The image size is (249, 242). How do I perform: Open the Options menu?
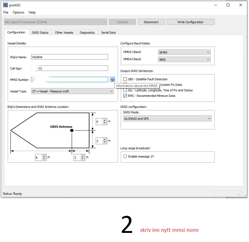18,12
